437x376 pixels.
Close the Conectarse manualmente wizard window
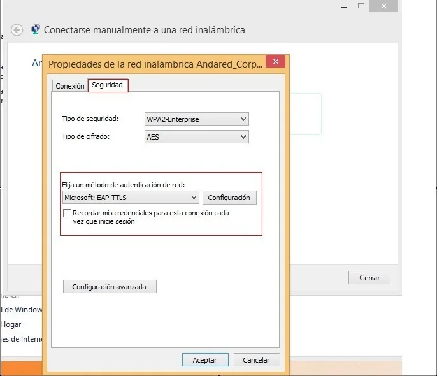[383, 6]
